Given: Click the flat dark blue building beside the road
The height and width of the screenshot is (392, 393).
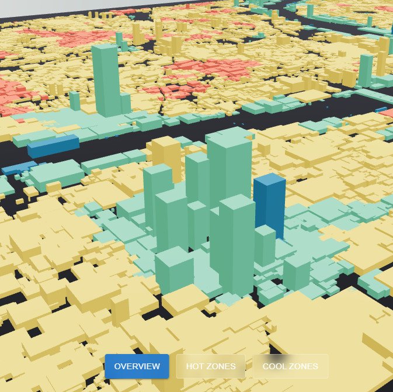Looking at the screenshot, I should [x=53, y=145].
